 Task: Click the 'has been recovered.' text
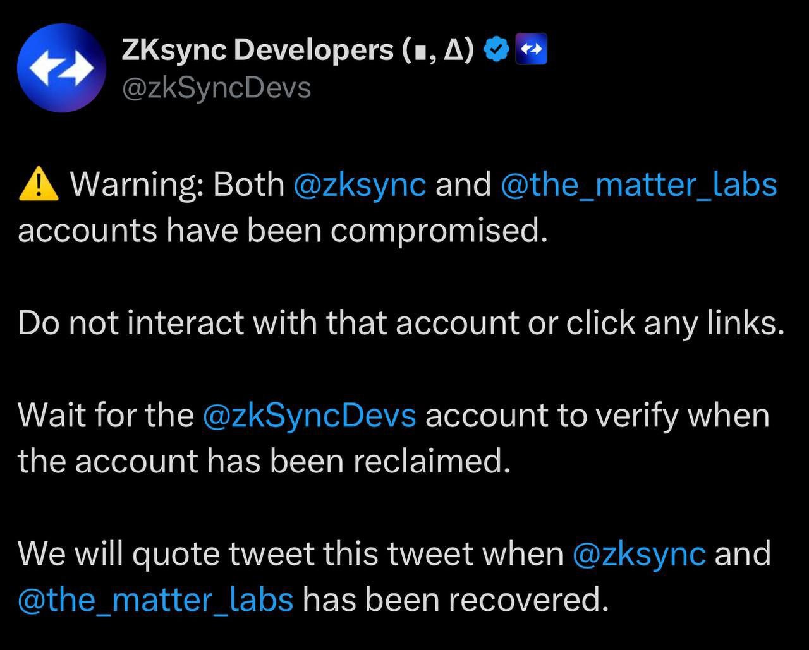coord(455,599)
